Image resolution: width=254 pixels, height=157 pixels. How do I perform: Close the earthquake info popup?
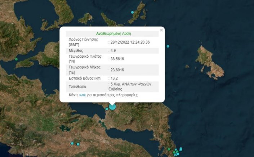point(161,30)
